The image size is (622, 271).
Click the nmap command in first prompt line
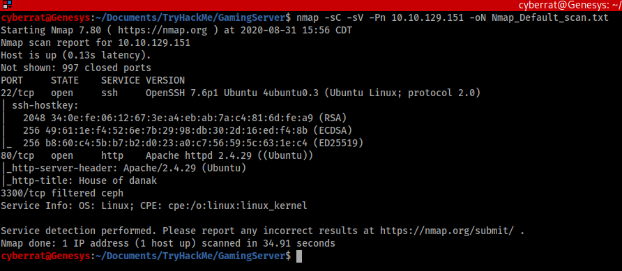click(307, 18)
